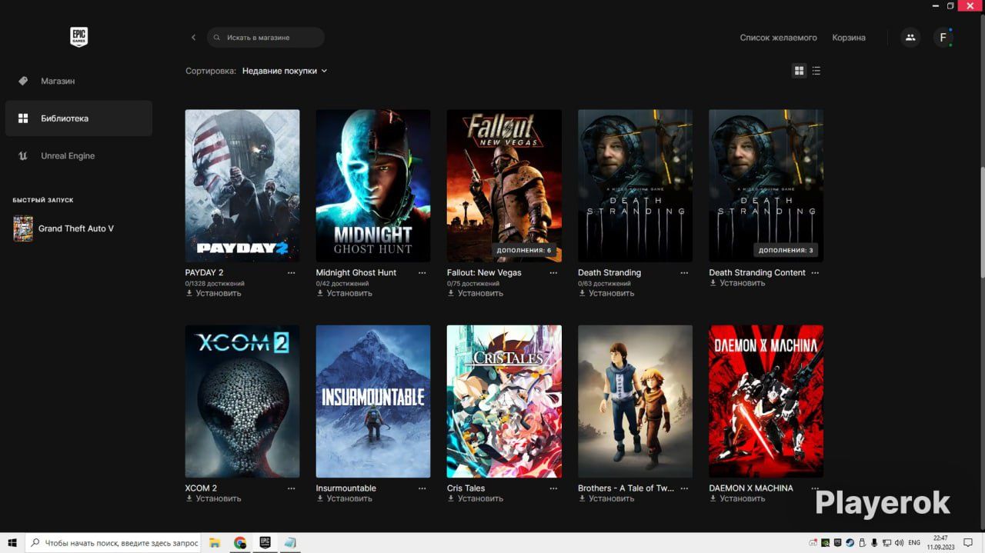Open the volume control in the tray

click(899, 543)
